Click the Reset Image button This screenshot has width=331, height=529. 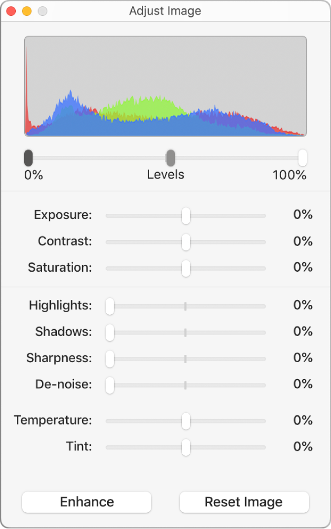pos(244,502)
